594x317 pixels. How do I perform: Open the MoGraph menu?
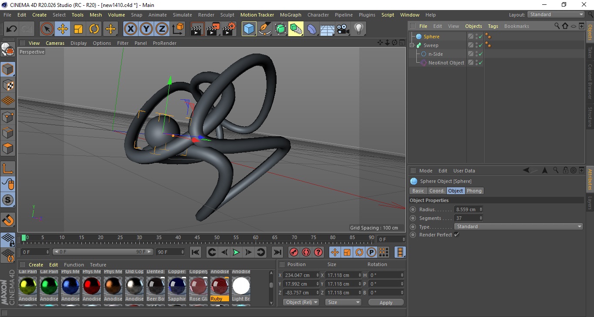(290, 15)
